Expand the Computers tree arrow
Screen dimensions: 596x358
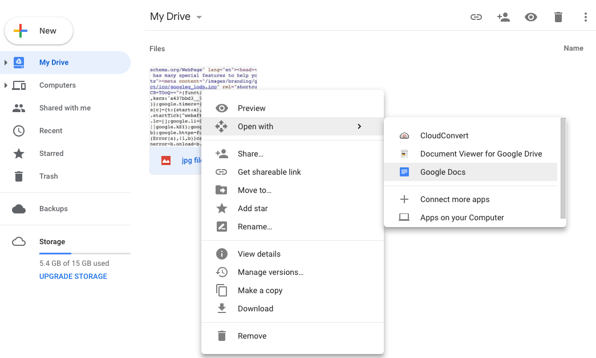[x=6, y=85]
